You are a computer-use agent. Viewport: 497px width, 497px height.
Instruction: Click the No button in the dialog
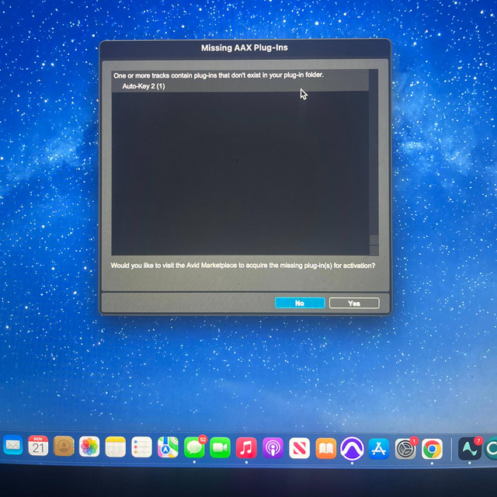click(300, 303)
